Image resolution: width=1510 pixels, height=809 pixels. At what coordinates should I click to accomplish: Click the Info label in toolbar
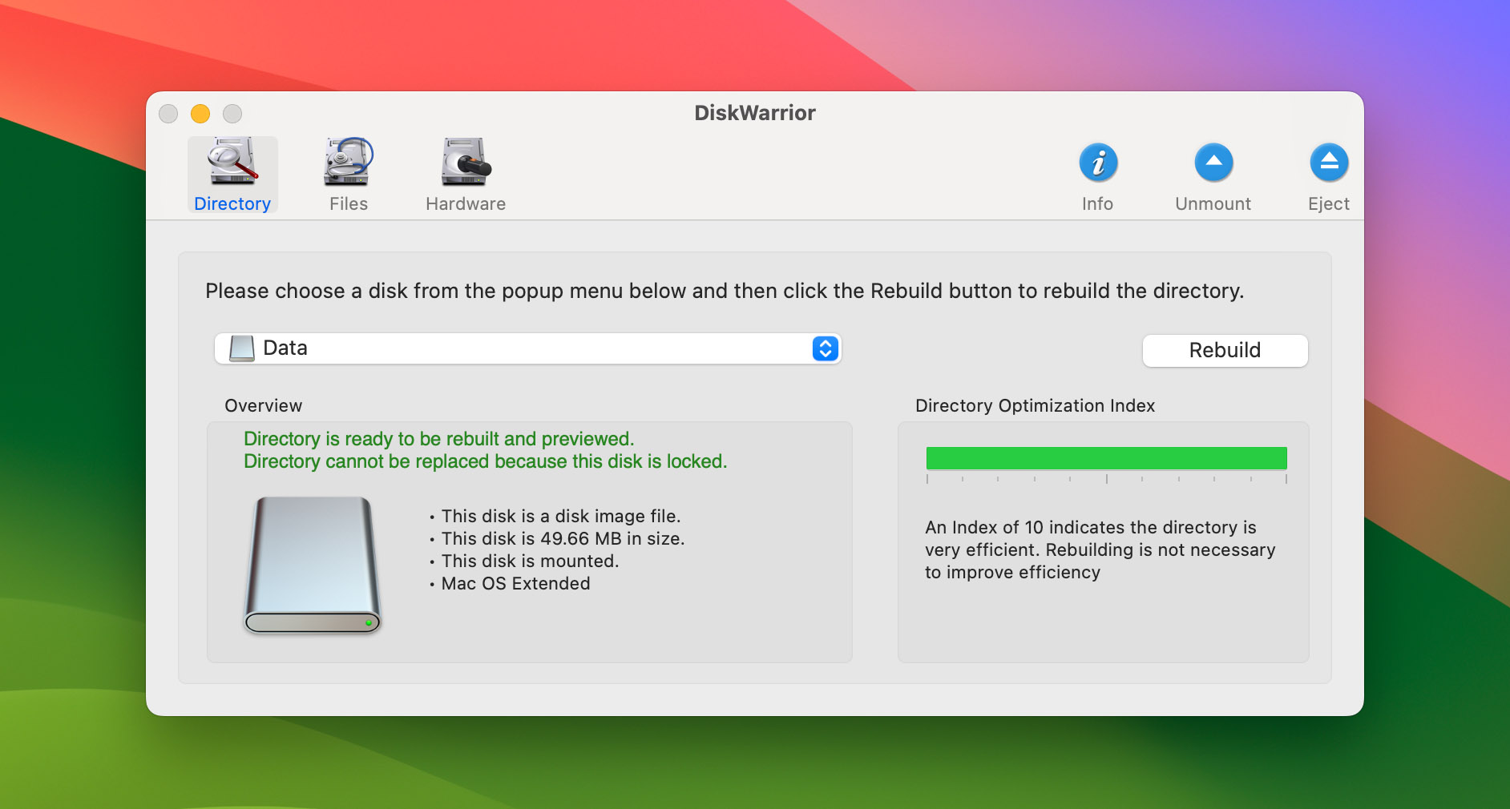click(x=1097, y=204)
